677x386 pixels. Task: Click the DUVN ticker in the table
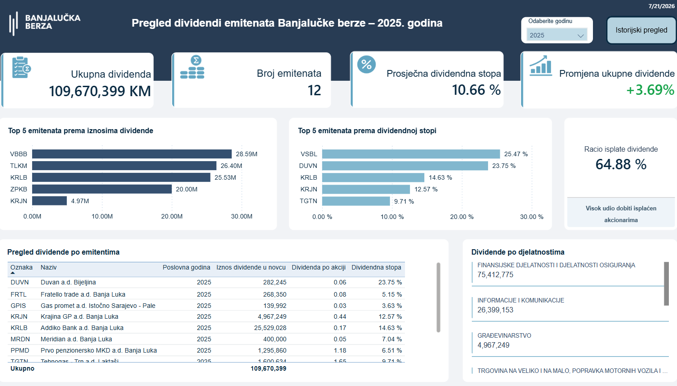(20, 282)
